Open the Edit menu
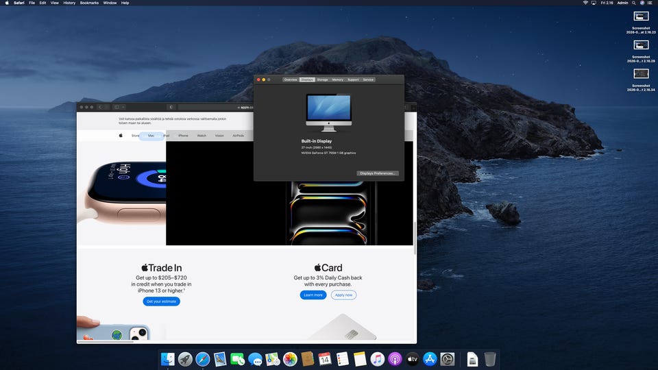 coord(42,3)
